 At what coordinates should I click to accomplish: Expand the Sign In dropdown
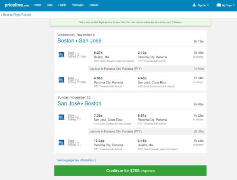tap(203, 5)
